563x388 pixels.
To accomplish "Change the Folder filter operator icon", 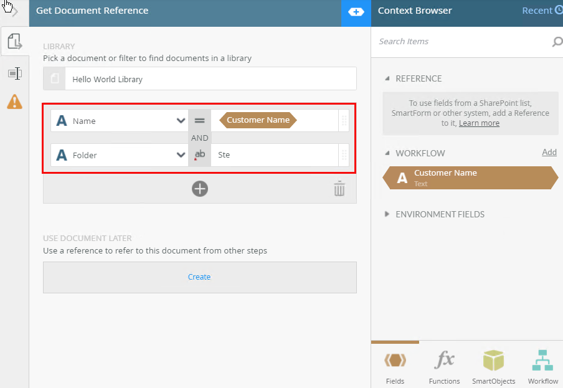I will click(199, 155).
